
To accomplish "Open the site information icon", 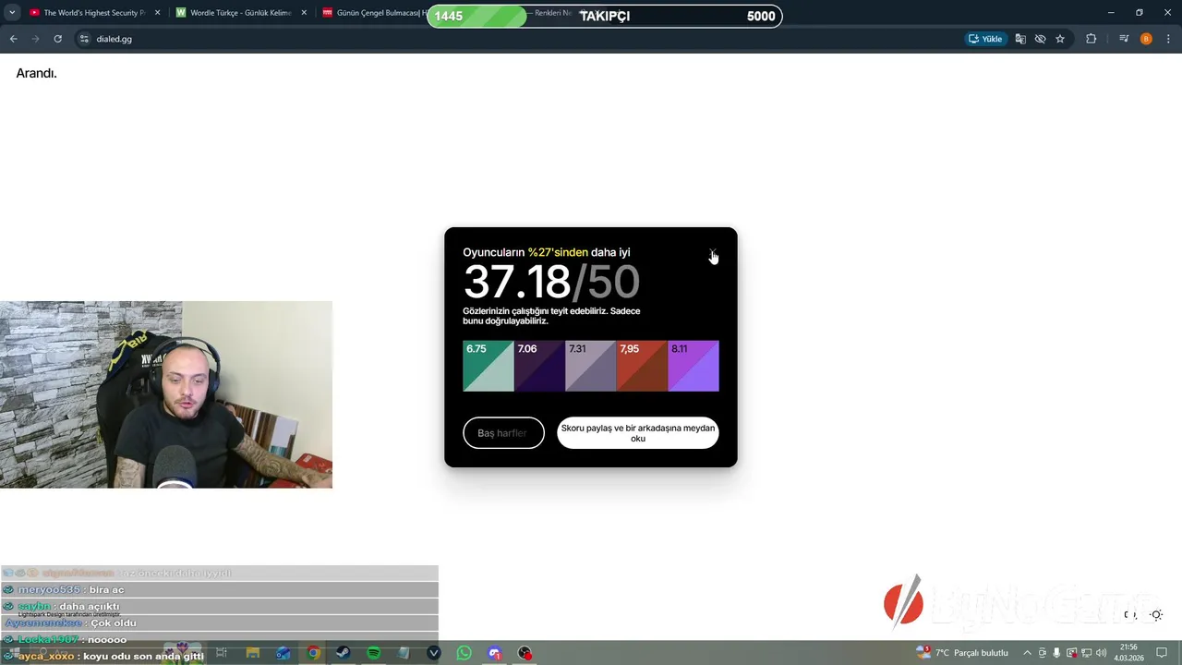I will pos(84,39).
